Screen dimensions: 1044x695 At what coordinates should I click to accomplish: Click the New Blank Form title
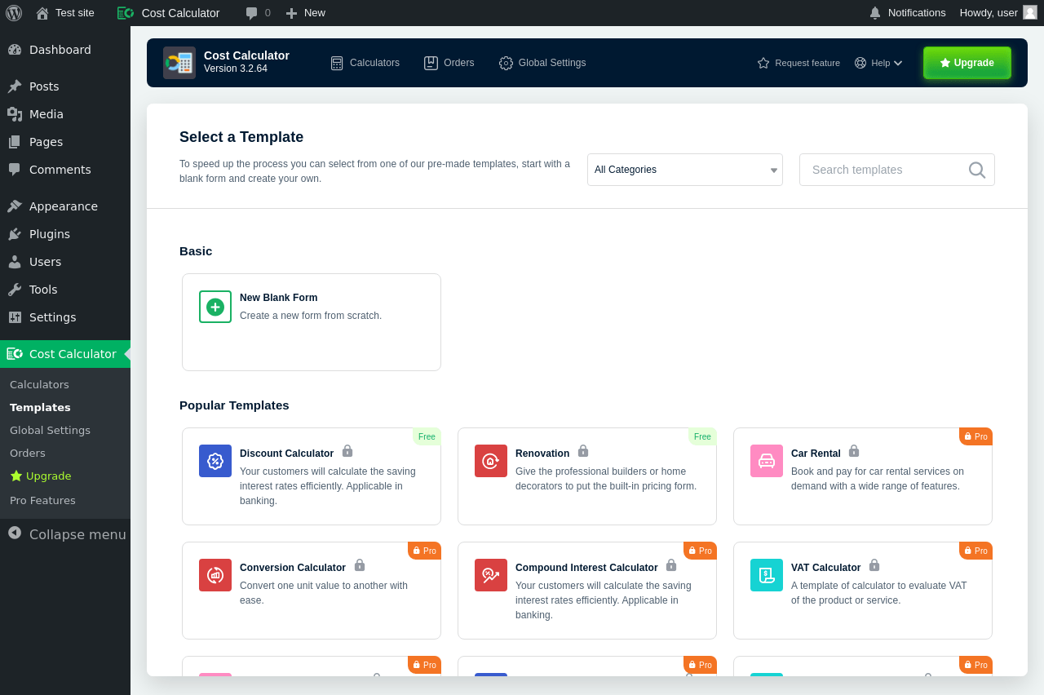point(279,298)
